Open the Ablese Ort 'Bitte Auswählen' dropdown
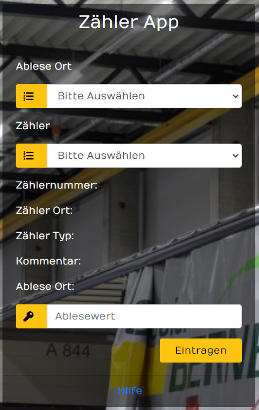The image size is (259, 410). pyautogui.click(x=145, y=96)
